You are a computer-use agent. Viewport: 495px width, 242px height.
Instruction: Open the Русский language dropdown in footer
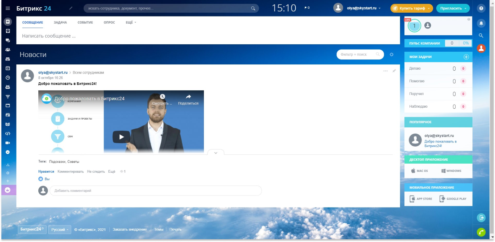[x=60, y=229]
